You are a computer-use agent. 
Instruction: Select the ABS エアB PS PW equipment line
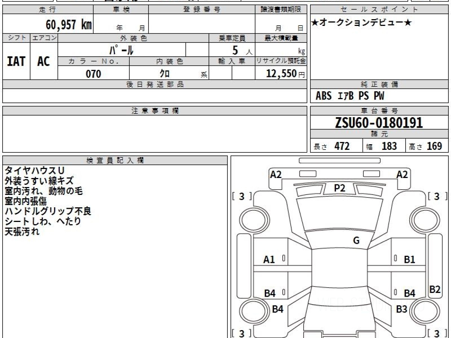350,96
